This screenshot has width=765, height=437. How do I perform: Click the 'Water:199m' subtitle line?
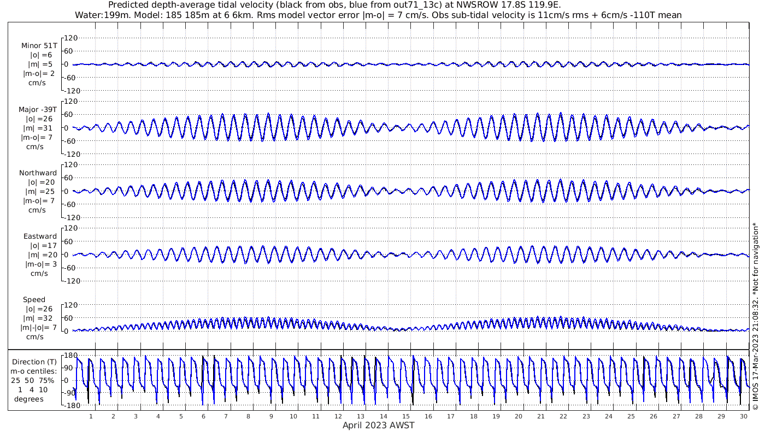[378, 15]
